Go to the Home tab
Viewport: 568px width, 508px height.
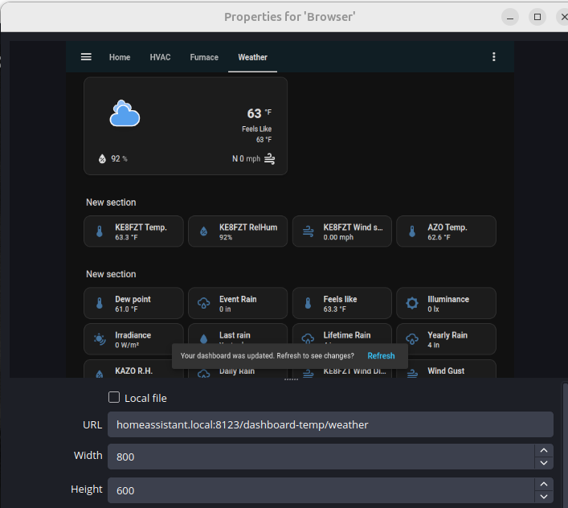point(120,57)
